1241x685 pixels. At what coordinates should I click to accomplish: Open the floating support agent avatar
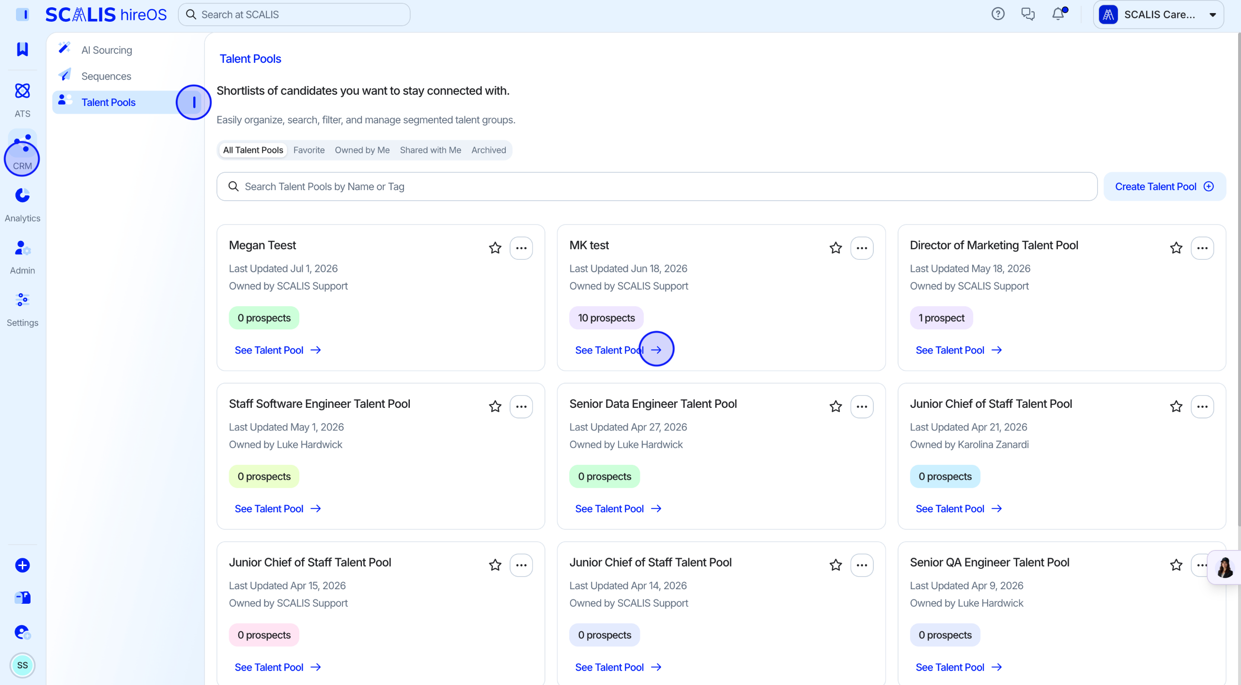coord(1225,567)
